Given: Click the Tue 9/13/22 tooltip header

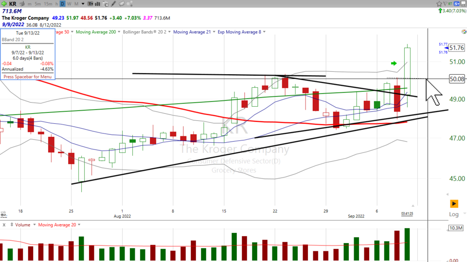Looking at the screenshot, I should pyautogui.click(x=28, y=33).
